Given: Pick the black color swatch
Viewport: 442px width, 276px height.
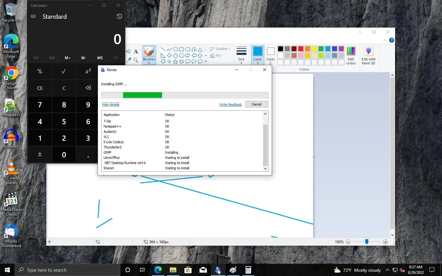Looking at the screenshot, I should click(281, 49).
